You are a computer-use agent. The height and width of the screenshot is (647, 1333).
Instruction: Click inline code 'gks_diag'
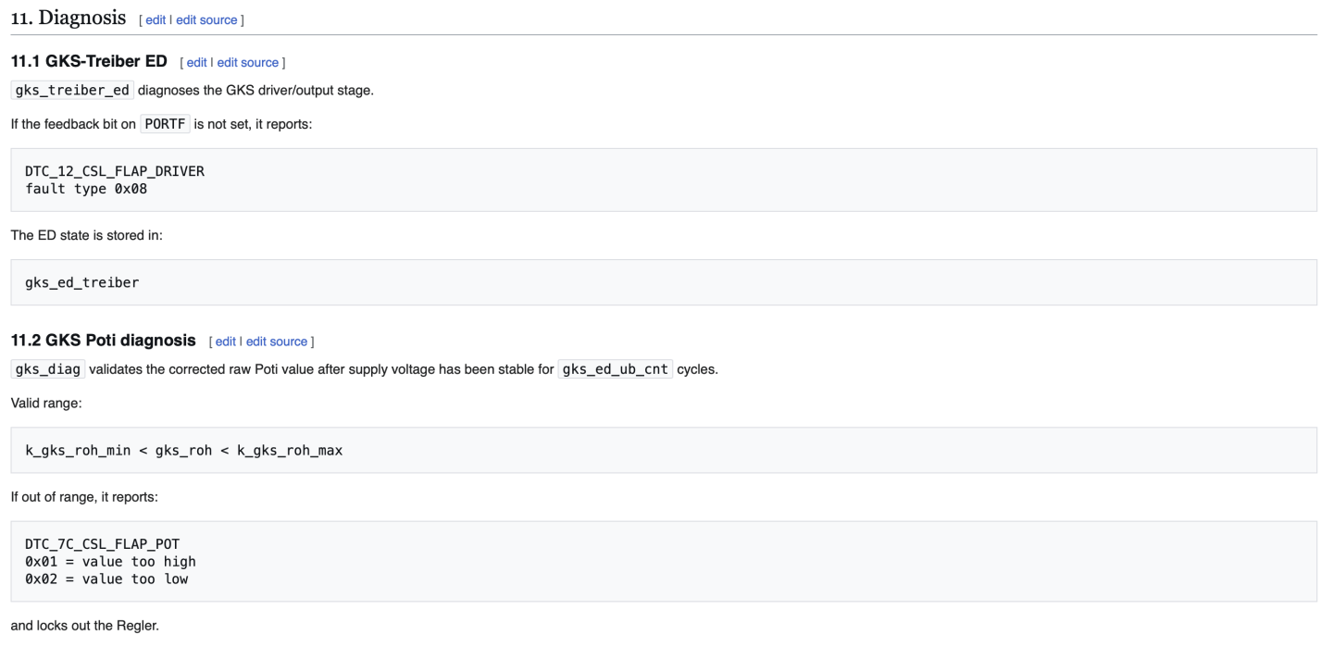coord(48,369)
